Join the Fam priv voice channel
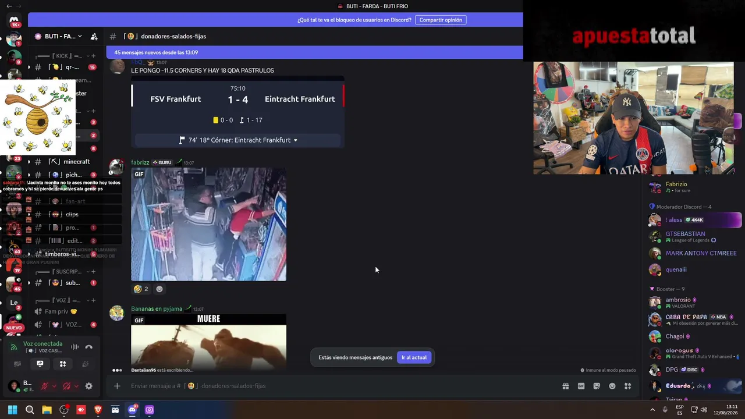The width and height of the screenshot is (745, 419). click(x=65, y=311)
